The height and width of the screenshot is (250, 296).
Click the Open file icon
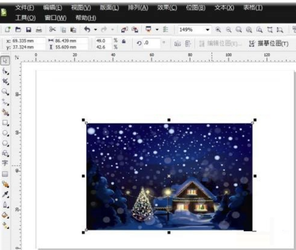click(x=18, y=30)
